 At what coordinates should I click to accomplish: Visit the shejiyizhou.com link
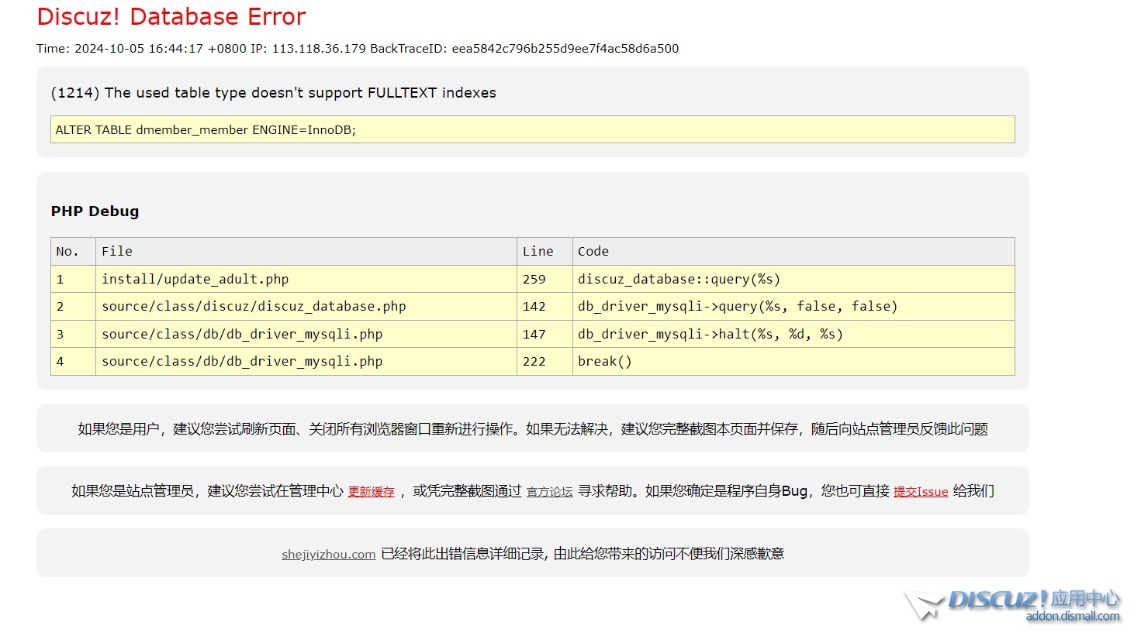[328, 555]
